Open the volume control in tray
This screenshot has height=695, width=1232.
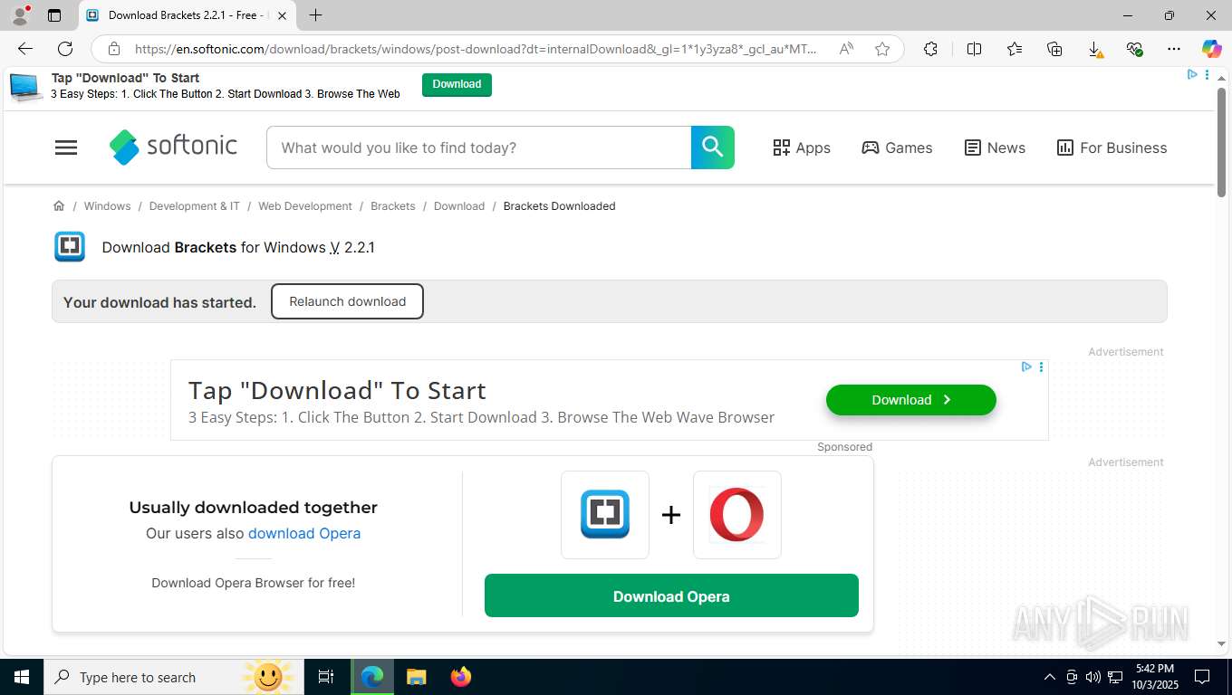pos(1093,677)
